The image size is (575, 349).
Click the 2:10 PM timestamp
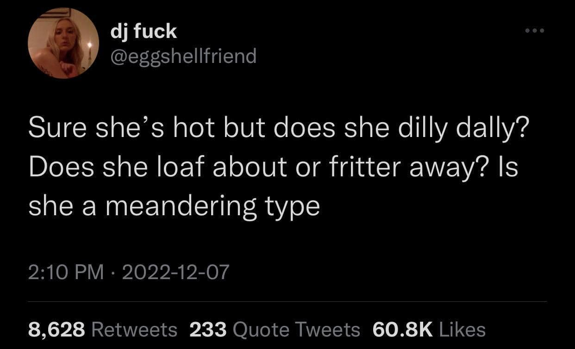(x=65, y=272)
